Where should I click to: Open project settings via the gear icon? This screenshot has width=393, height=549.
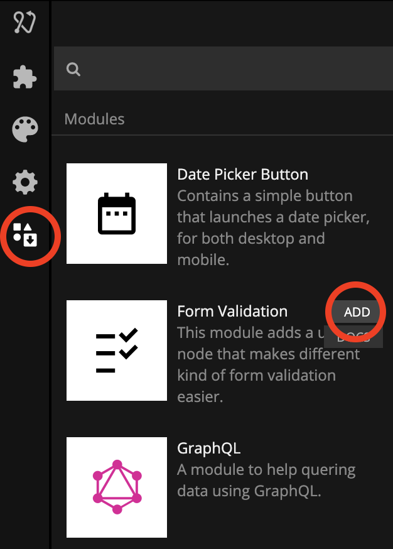(x=25, y=183)
